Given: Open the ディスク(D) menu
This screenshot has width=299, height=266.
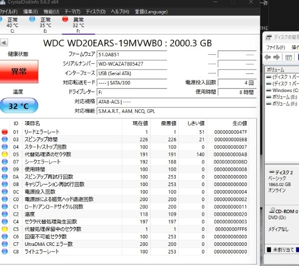Looking at the screenshot, I should 95,12.
